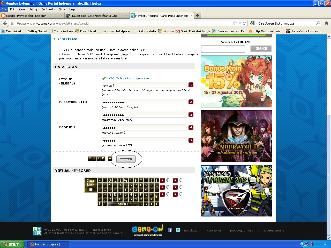
Task: Click the page scrollbar down arrow
Action: 329,238
